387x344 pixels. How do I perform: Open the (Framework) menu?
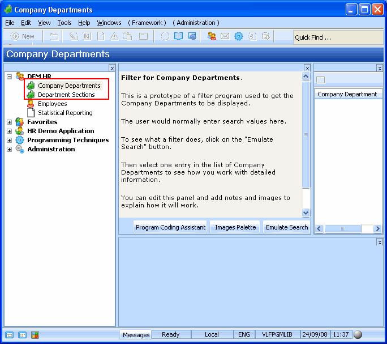click(147, 23)
